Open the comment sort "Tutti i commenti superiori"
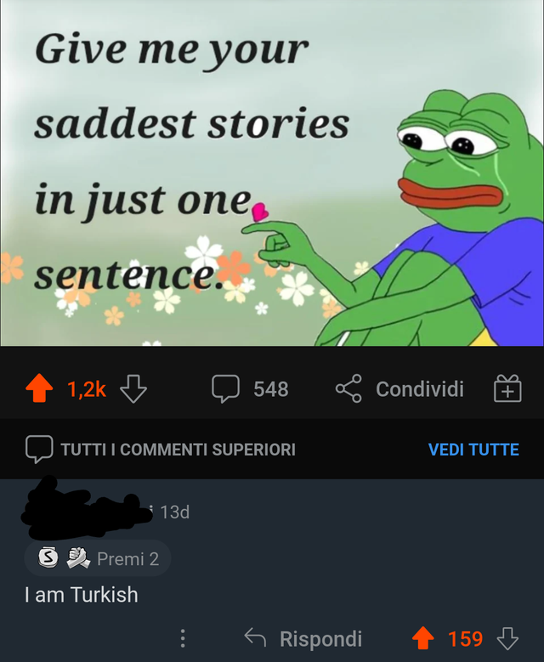The height and width of the screenshot is (662, 544). (178, 449)
